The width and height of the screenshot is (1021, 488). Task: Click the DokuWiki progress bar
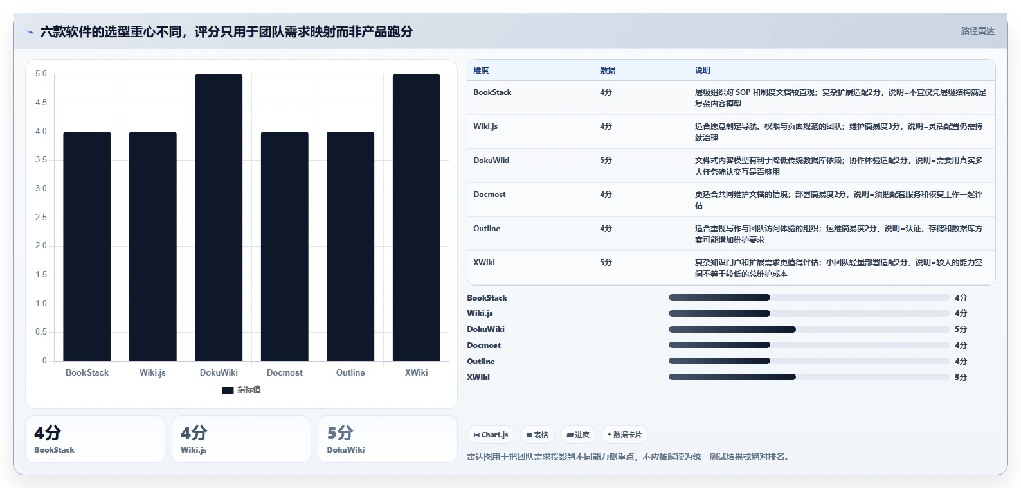coord(809,329)
